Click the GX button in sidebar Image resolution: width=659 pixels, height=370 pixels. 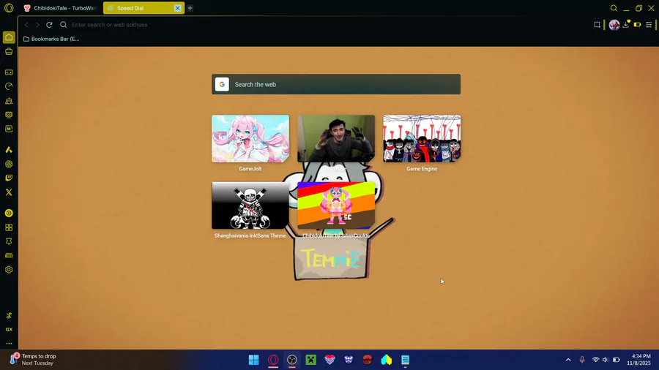(9, 329)
